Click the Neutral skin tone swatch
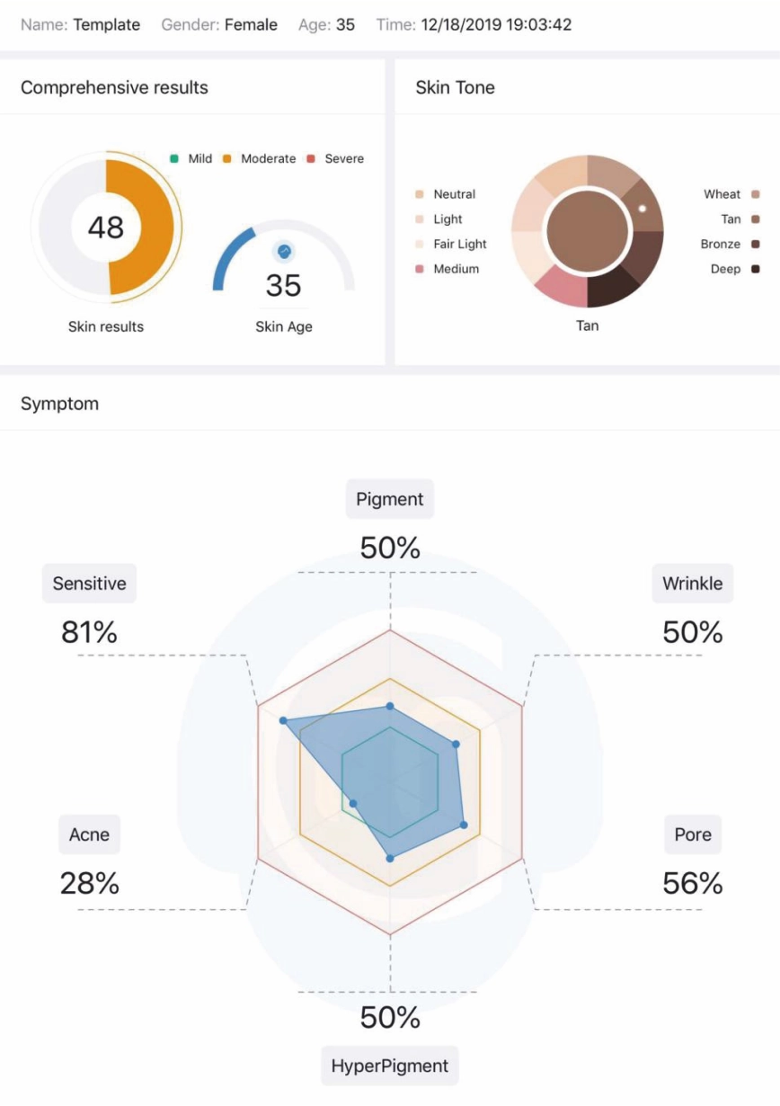Screen dimensions: 780x1106 419,194
